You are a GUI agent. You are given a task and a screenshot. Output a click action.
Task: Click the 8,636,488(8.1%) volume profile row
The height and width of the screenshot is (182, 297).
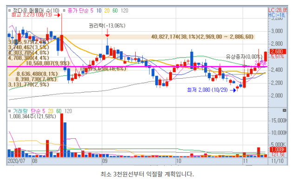pos(37,74)
